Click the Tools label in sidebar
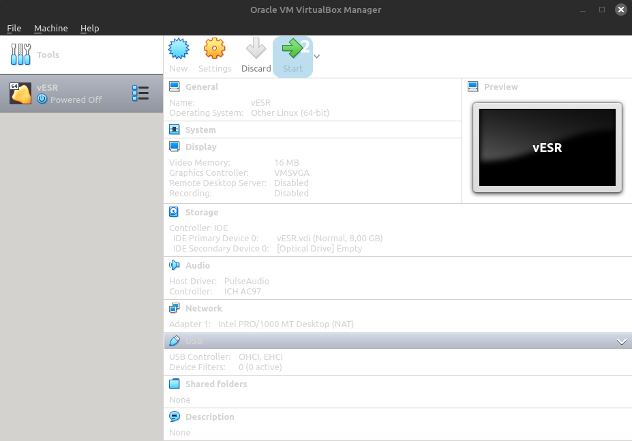 48,55
